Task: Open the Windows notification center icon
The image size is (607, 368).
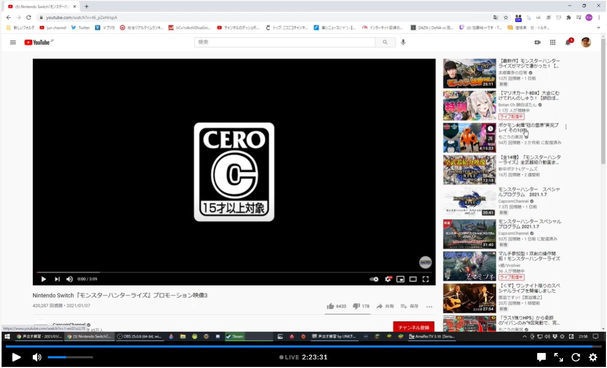Action: [x=596, y=336]
